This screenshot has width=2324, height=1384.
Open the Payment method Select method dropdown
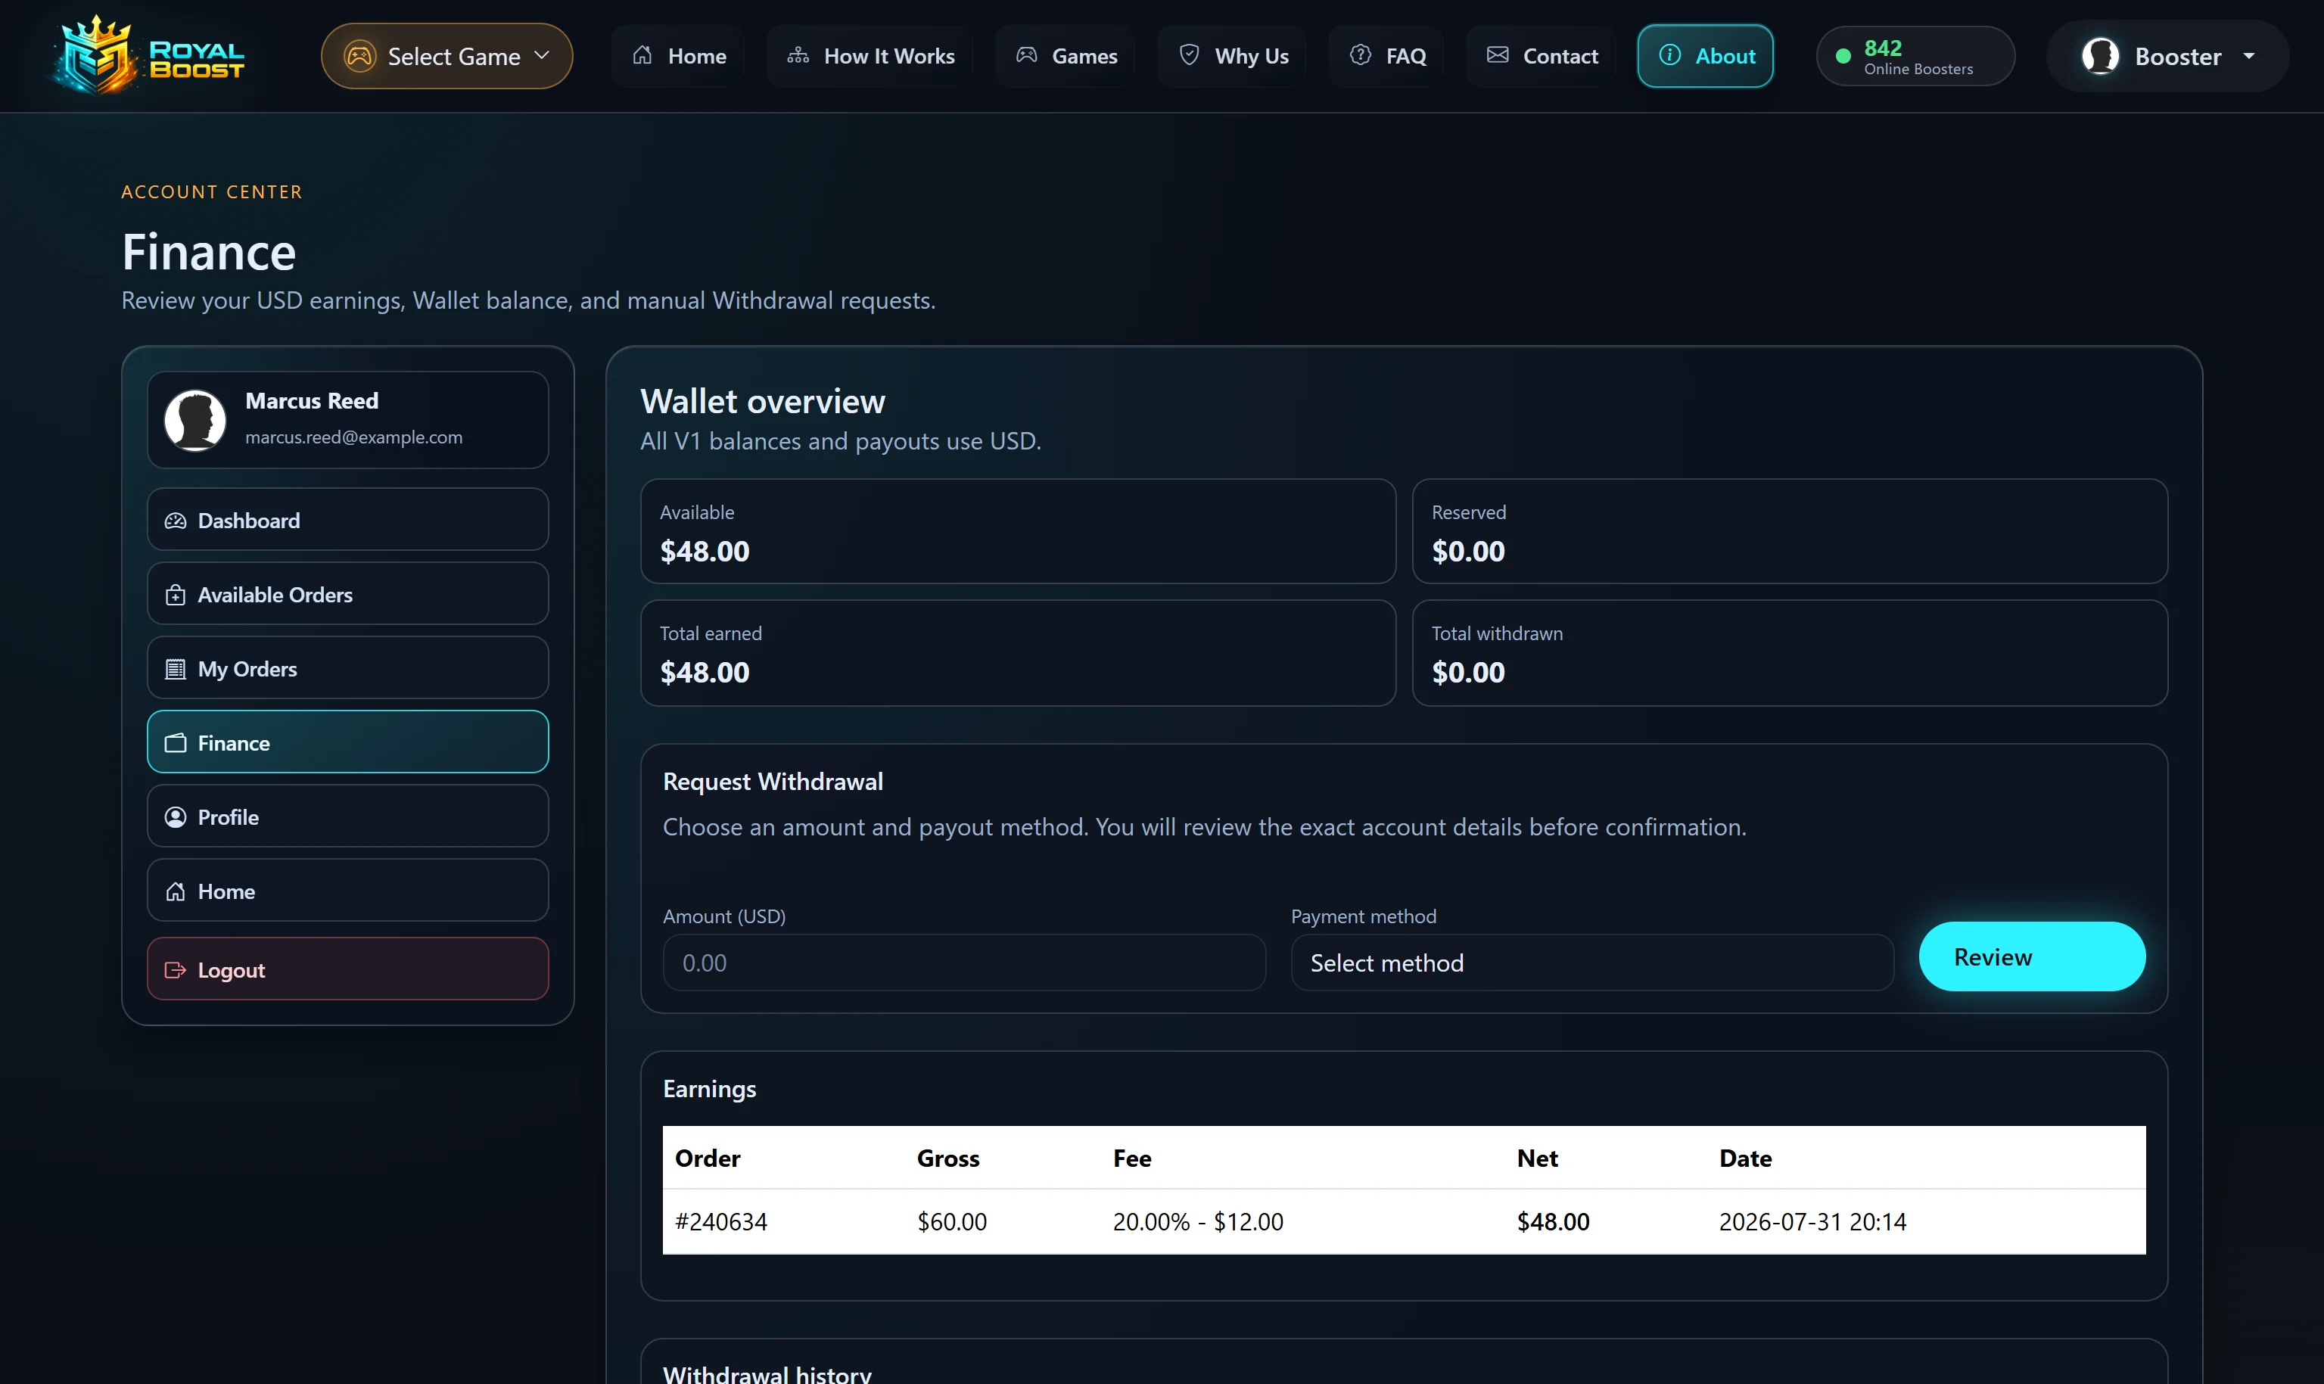pos(1592,963)
